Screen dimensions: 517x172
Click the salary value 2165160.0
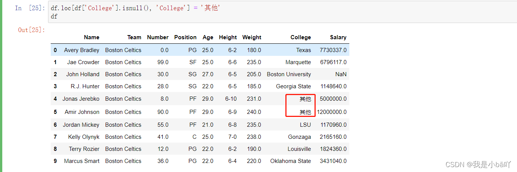pyautogui.click(x=333, y=137)
